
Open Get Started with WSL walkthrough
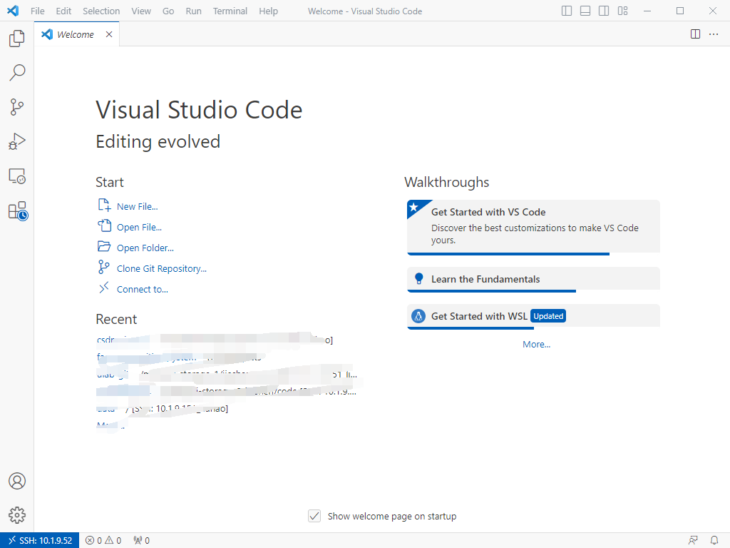(533, 316)
